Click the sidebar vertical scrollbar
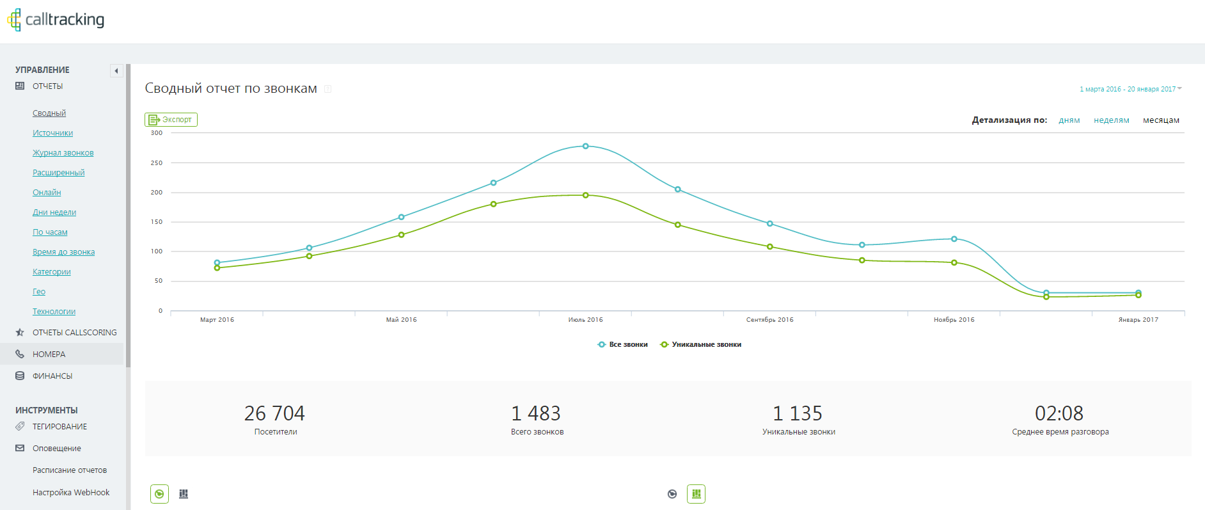1205x510 pixels. pyautogui.click(x=128, y=216)
